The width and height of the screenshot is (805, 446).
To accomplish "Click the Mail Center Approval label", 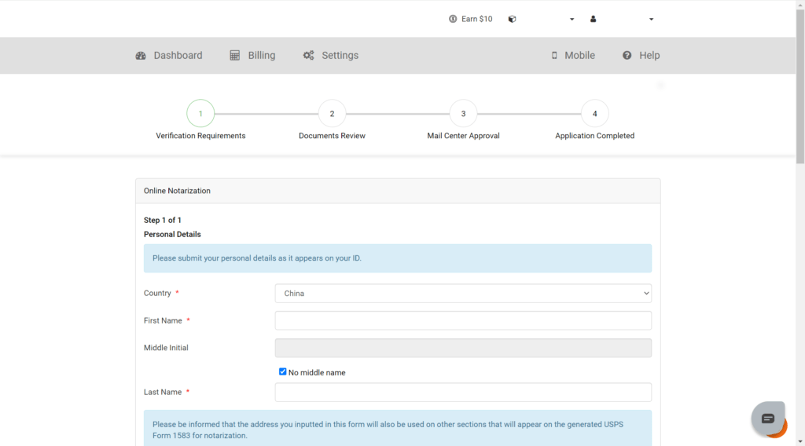I will (x=463, y=136).
